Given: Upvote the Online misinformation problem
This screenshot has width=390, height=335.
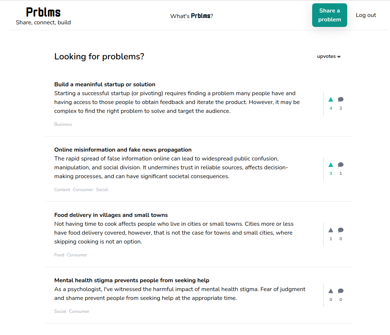Looking at the screenshot, I should pos(331,165).
